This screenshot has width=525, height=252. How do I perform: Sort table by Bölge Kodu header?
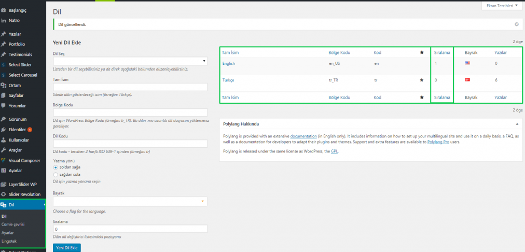(339, 52)
